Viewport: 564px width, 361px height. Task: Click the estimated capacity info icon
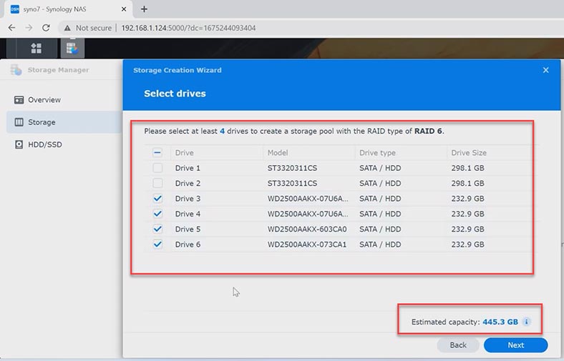pyautogui.click(x=526, y=322)
